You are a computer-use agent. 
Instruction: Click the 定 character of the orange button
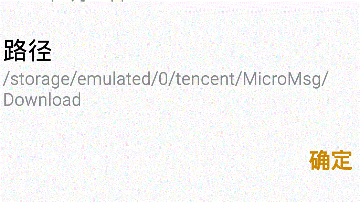pos(341,160)
